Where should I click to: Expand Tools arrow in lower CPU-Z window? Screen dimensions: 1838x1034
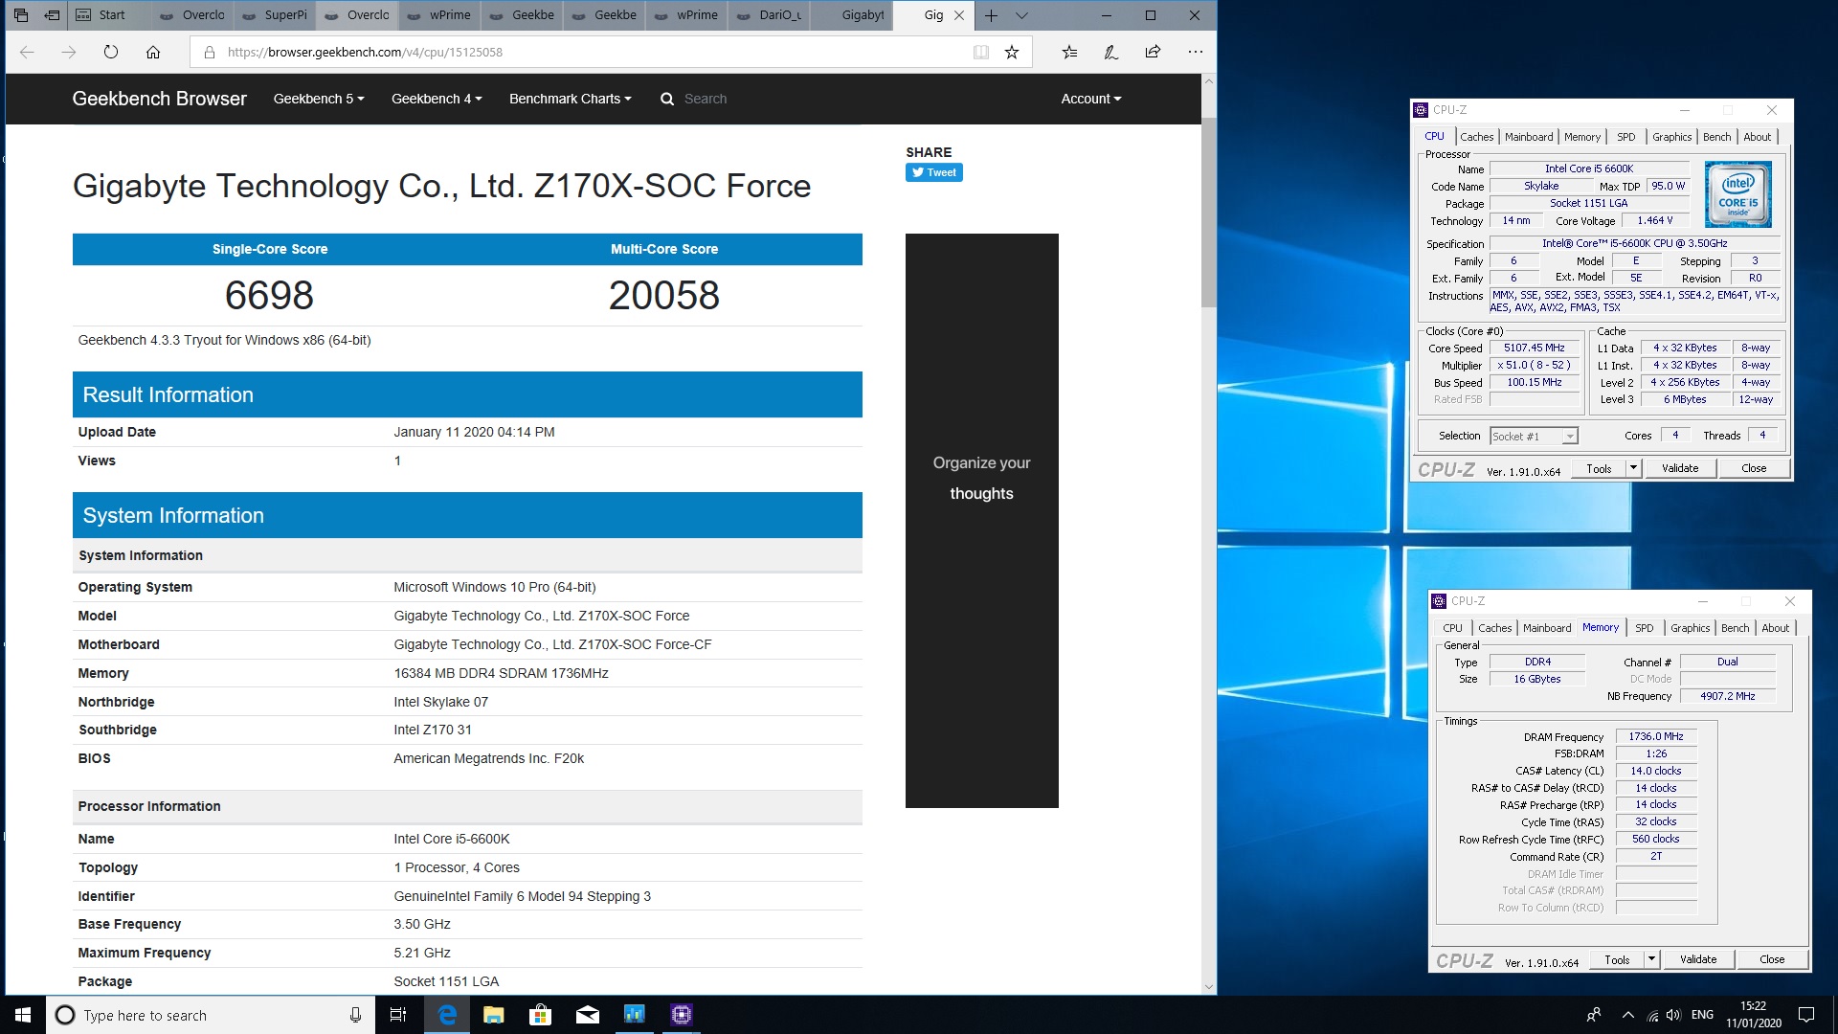tap(1651, 959)
